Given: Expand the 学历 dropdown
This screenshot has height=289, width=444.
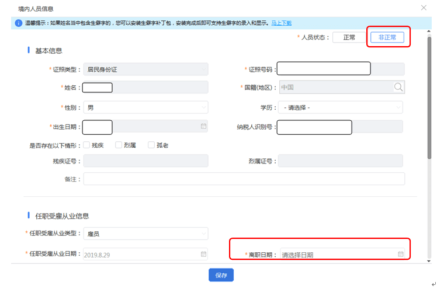Looking at the screenshot, I should pyautogui.click(x=341, y=107).
